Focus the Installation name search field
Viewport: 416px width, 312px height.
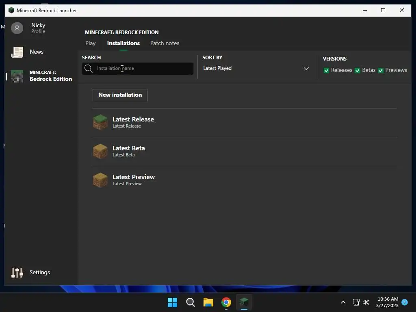(x=138, y=68)
